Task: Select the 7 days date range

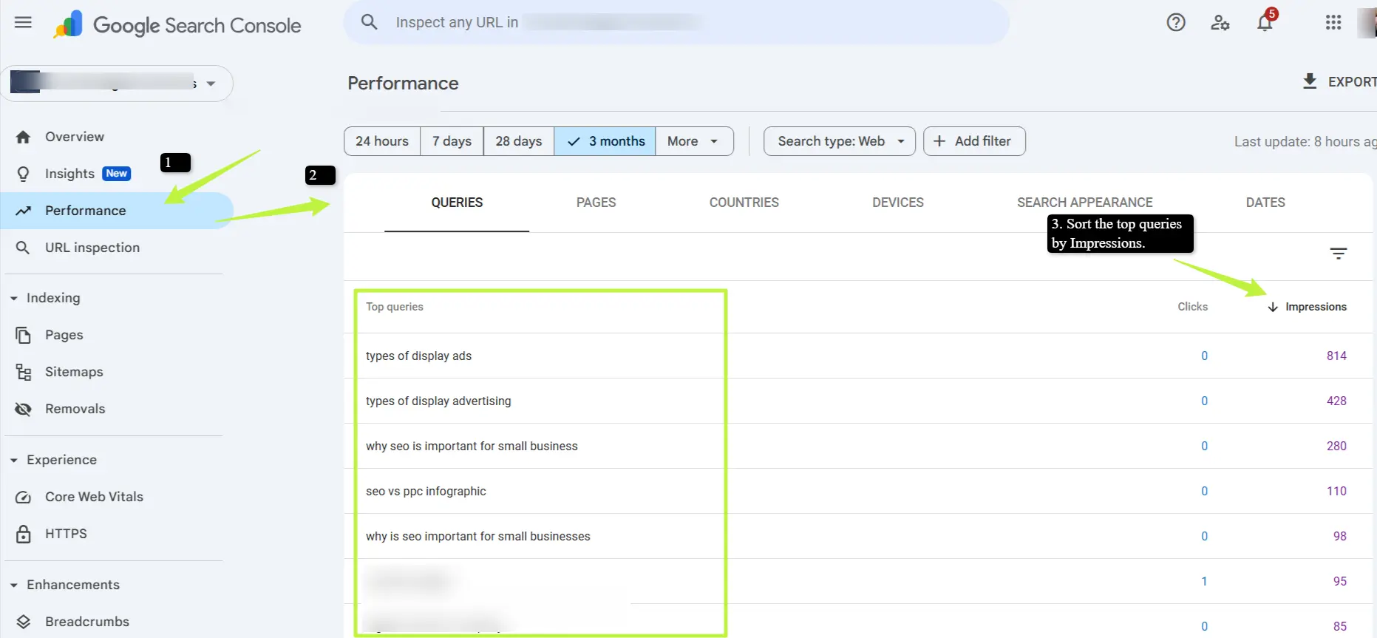Action: point(452,141)
